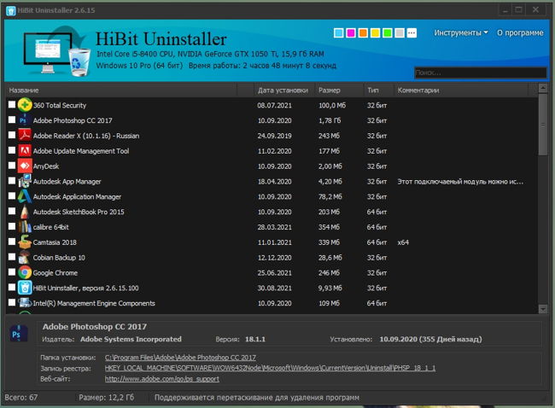555x408 pixels.
Task: Click the Autodesk App Manager comment text
Action: click(x=460, y=182)
